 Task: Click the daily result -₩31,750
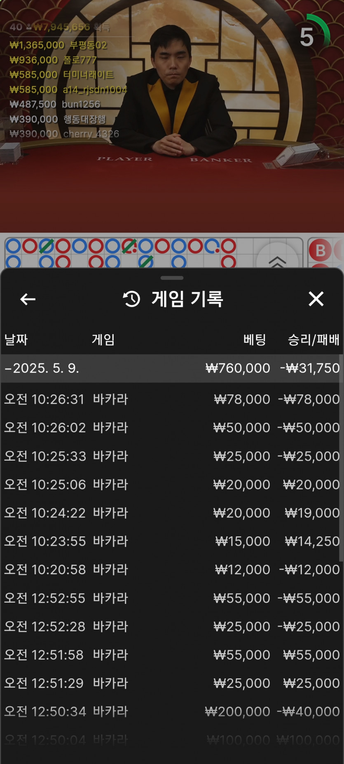310,368
